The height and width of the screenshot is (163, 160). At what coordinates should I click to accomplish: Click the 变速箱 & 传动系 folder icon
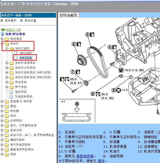7,102
